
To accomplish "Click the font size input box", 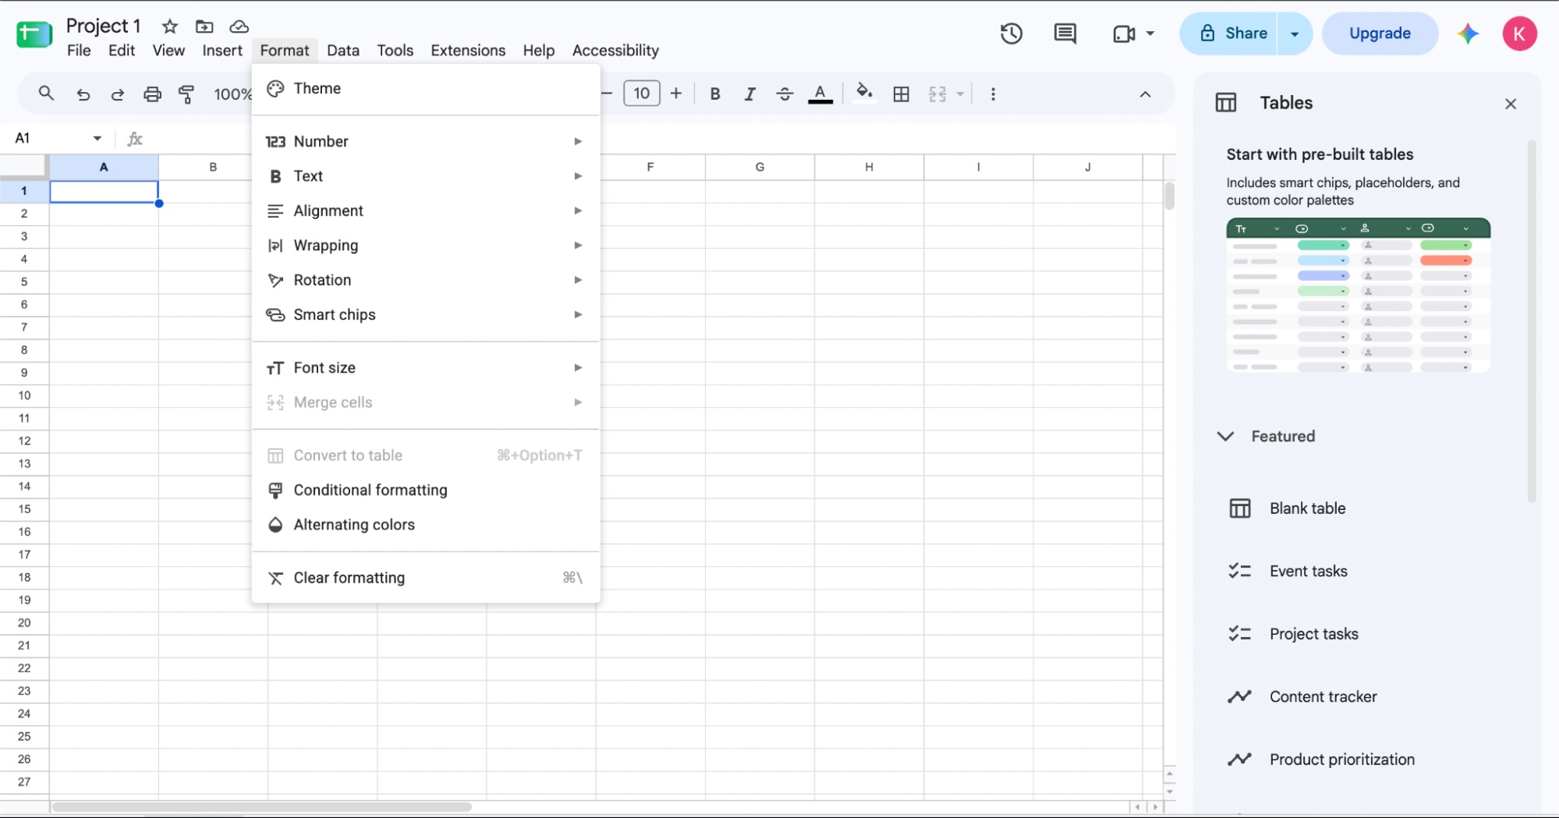I will click(641, 94).
